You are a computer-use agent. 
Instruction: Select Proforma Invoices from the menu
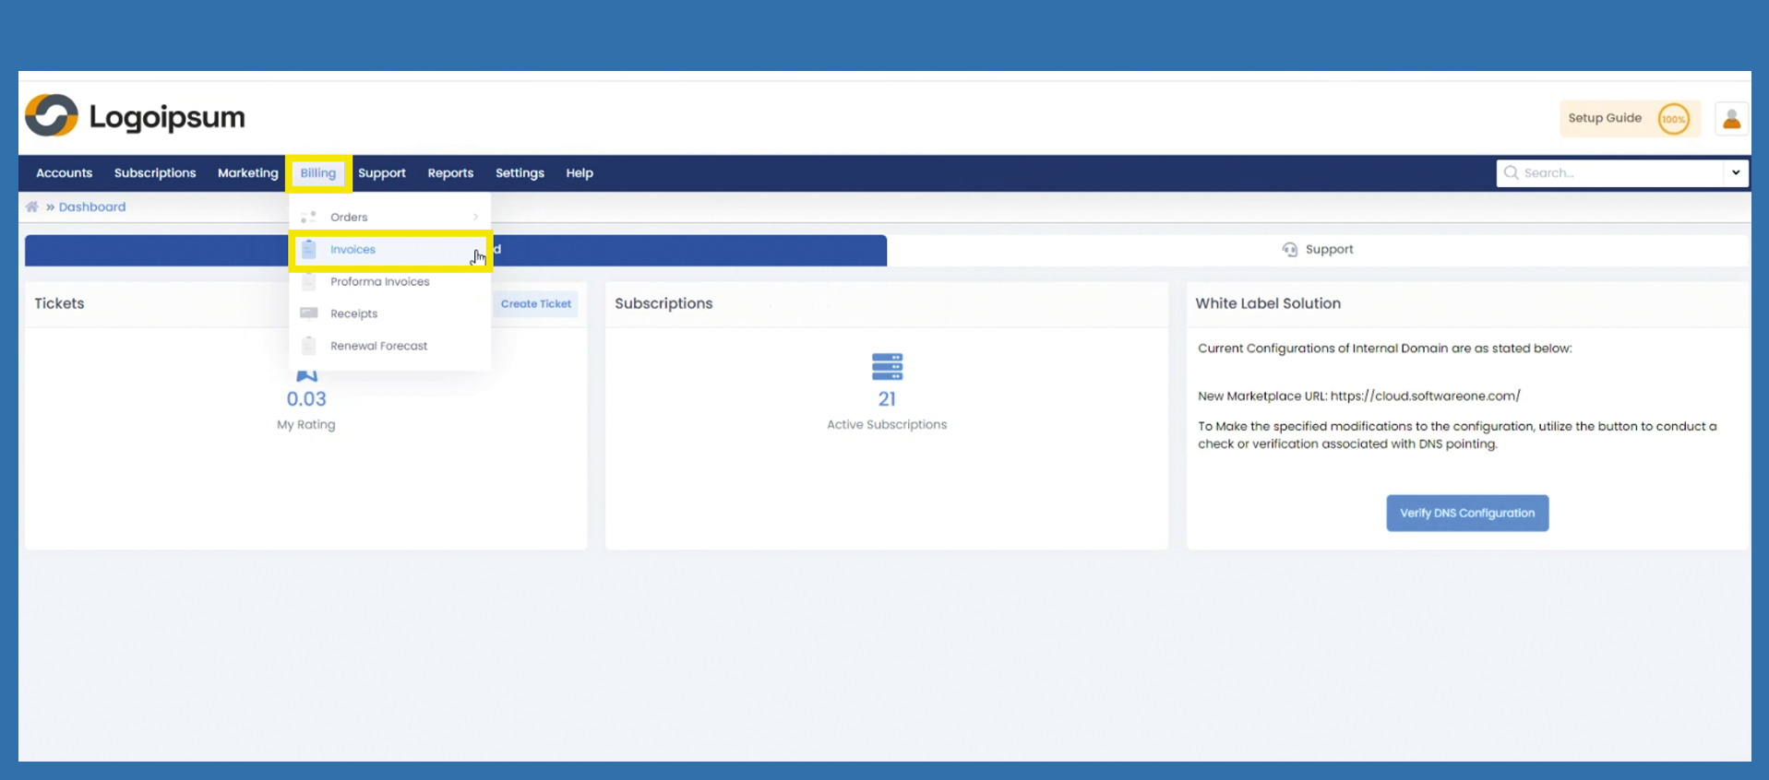[x=379, y=282]
